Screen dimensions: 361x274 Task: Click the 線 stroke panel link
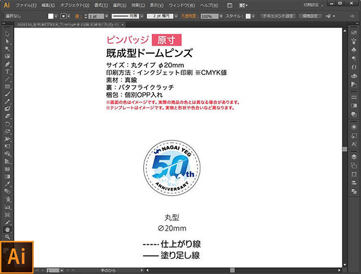[78, 16]
